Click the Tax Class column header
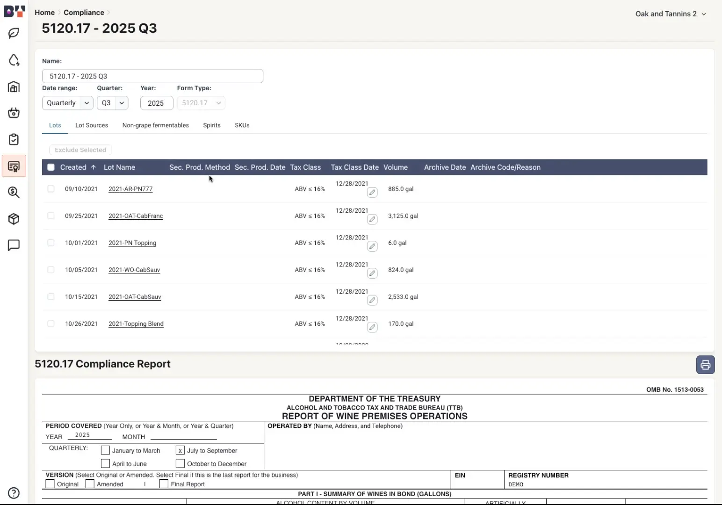 (305, 167)
